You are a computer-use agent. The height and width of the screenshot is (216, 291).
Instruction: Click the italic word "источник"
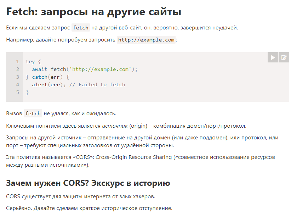115,126
